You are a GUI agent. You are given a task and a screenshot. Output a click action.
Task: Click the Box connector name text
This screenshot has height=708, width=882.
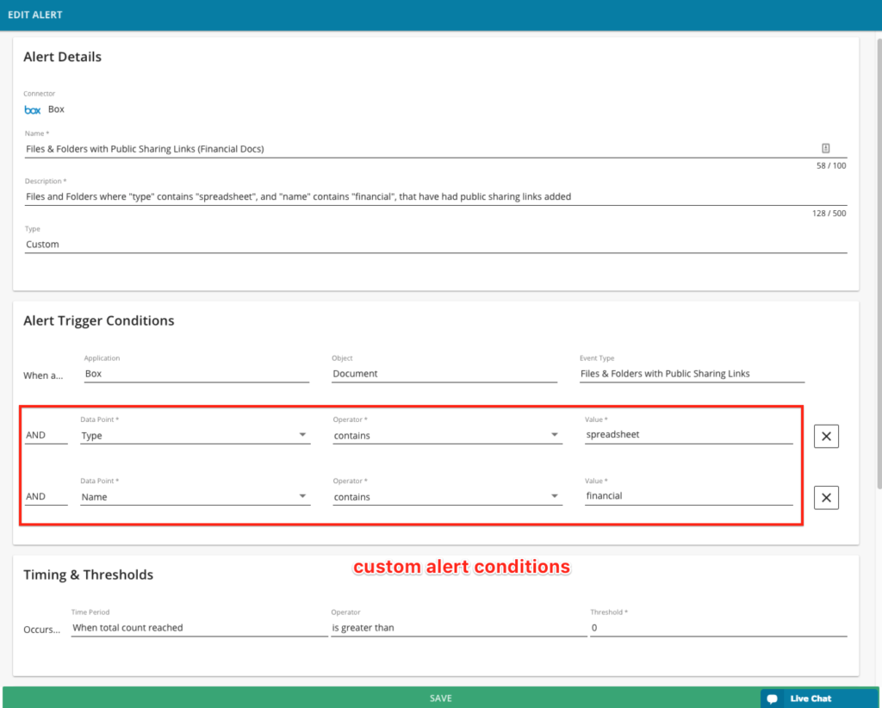pos(56,109)
